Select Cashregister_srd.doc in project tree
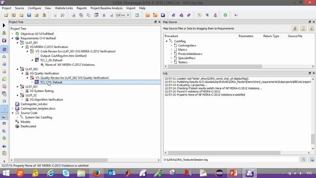316x178 pixels. (x=34, y=104)
